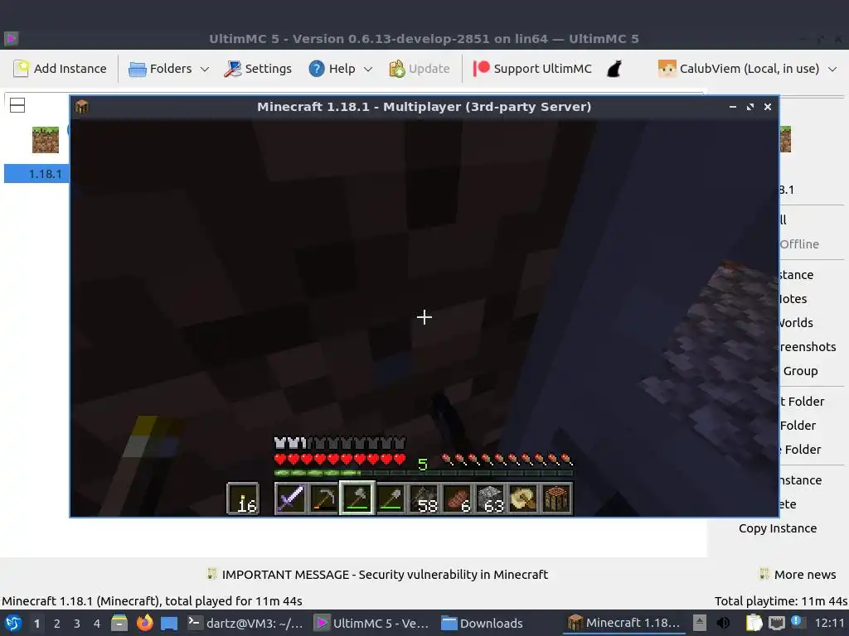Select the 1.18.1 instance label

(x=45, y=174)
